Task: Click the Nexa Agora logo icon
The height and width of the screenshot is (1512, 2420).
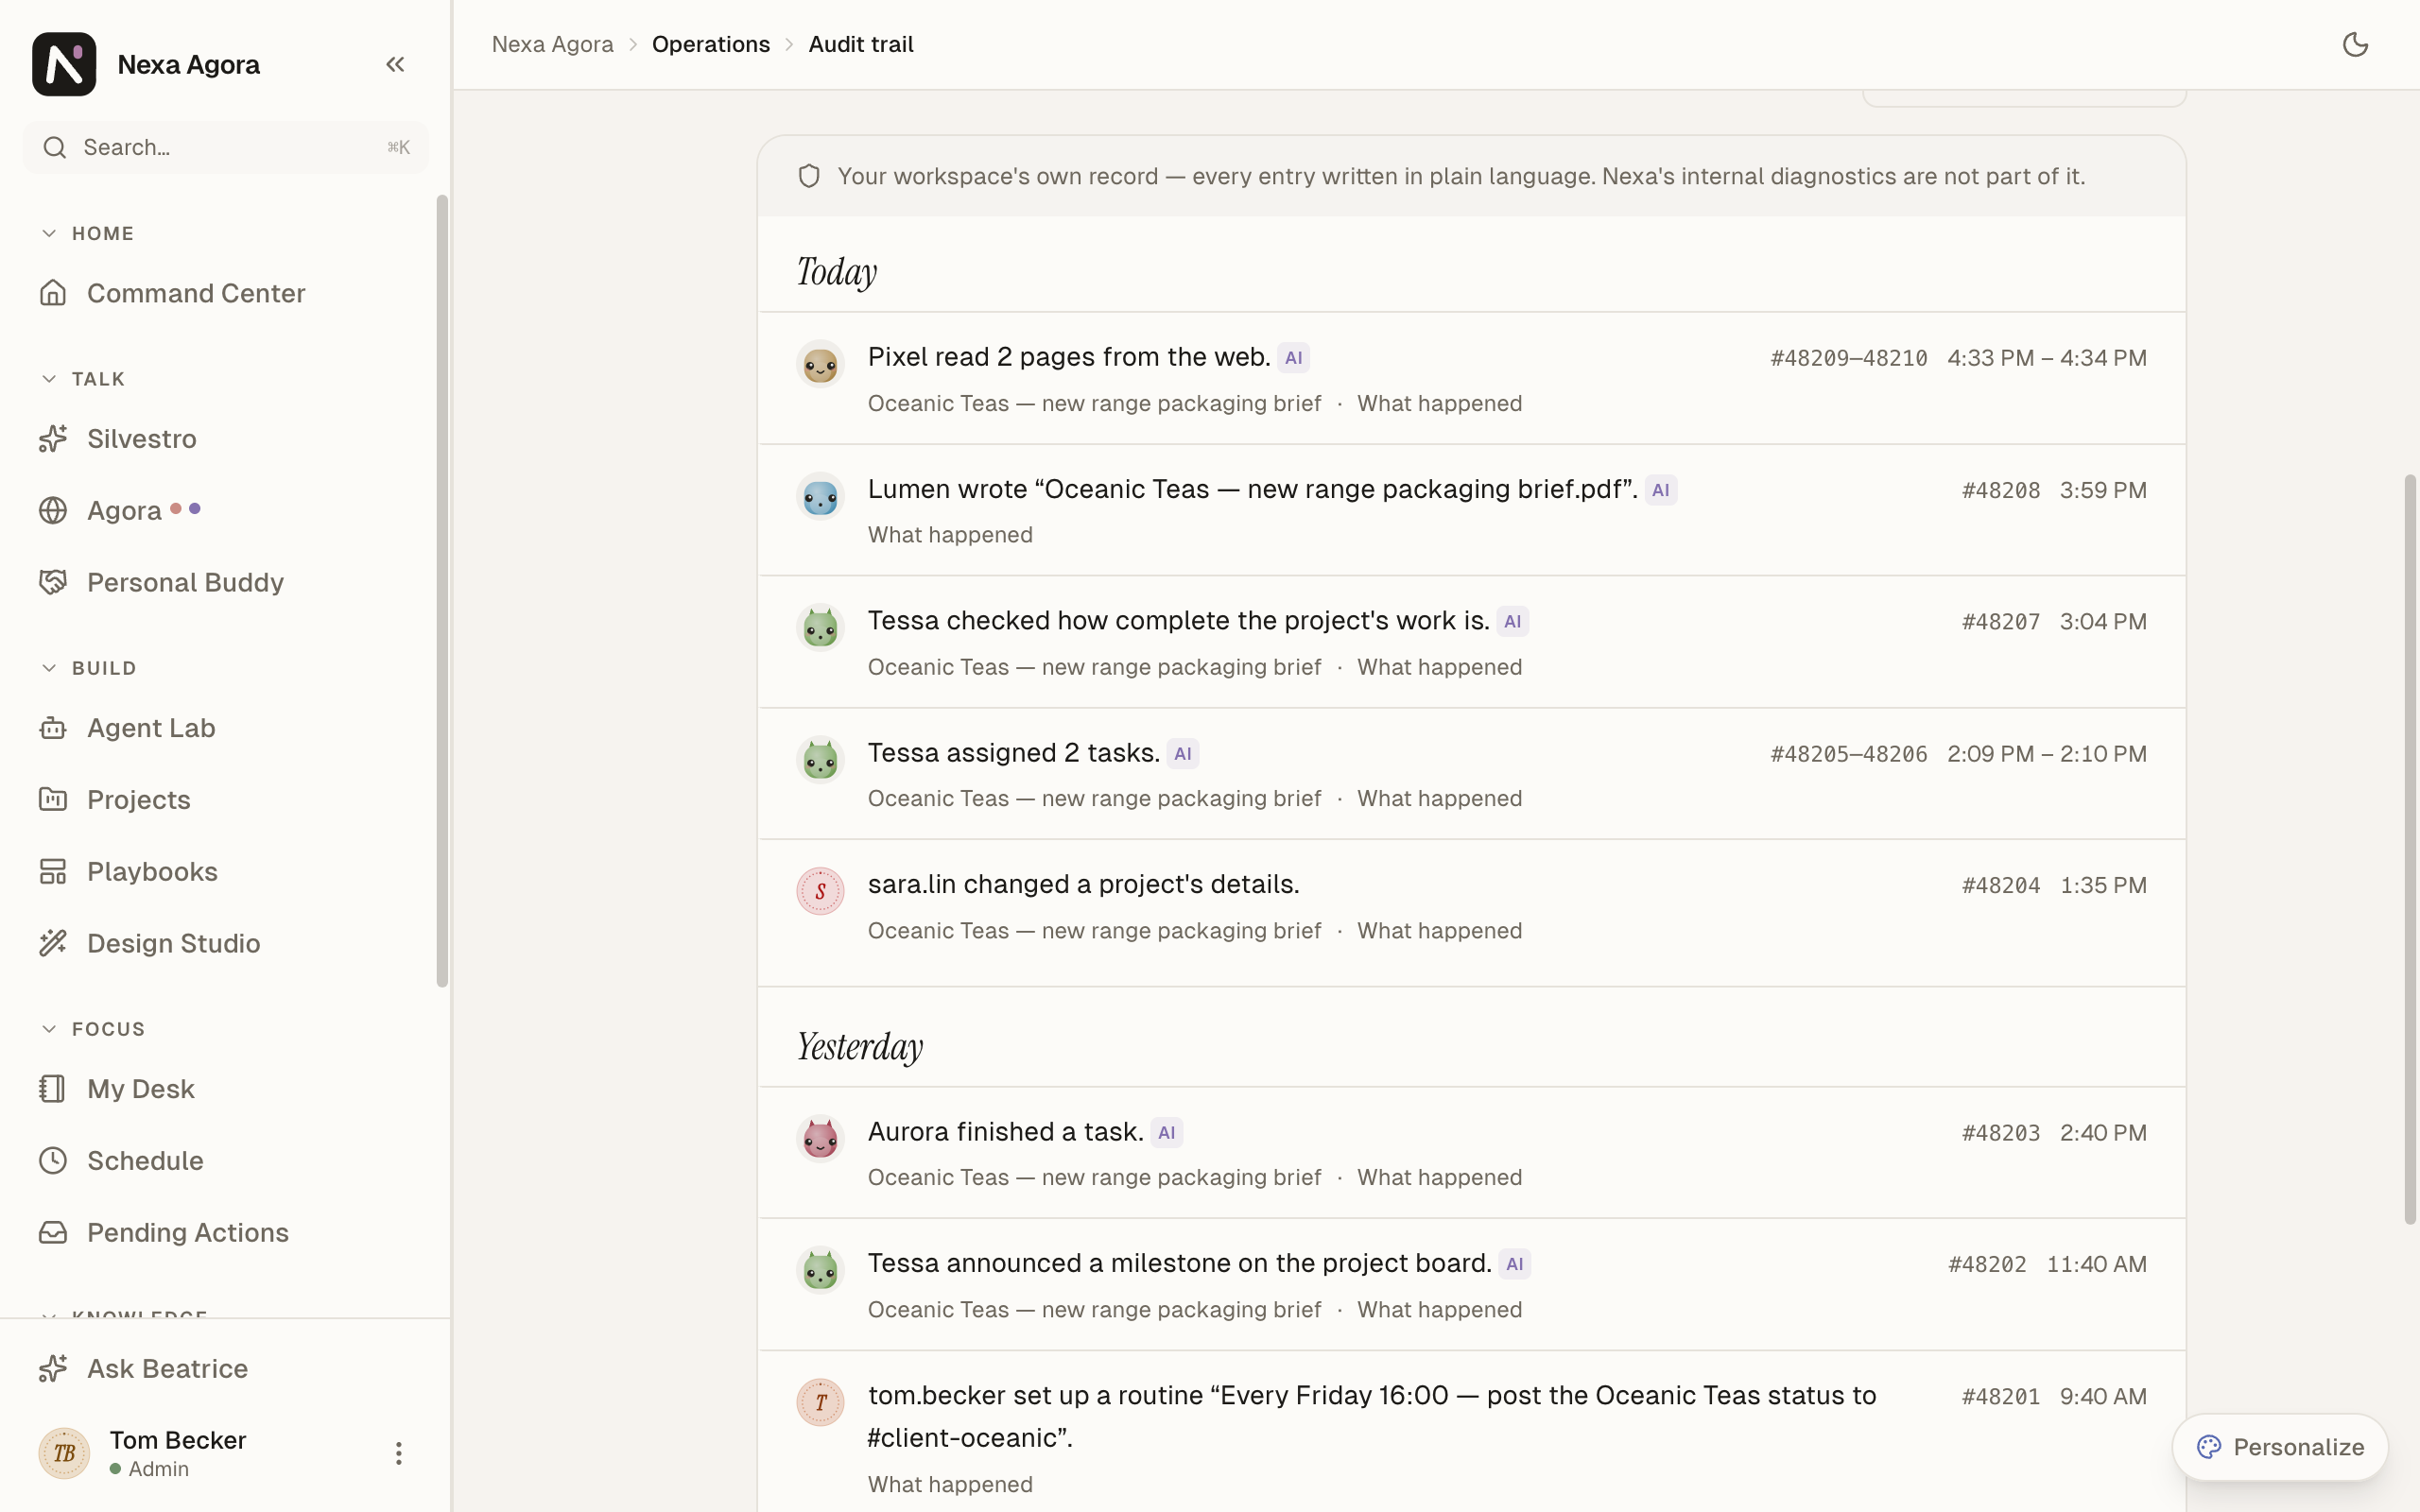Action: (64, 64)
